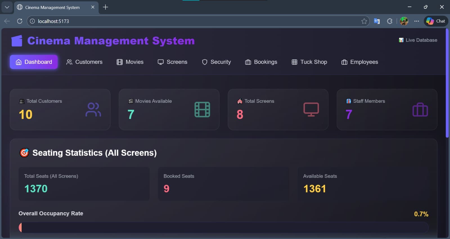Image resolution: width=450 pixels, height=239 pixels.
Task: Click the tent emoji before Total Screens label
Action: 240,101
